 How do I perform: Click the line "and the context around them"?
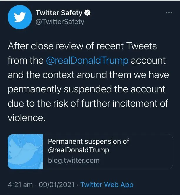pyautogui.click(x=88, y=75)
